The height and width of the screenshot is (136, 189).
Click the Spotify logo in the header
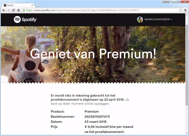[25, 20]
